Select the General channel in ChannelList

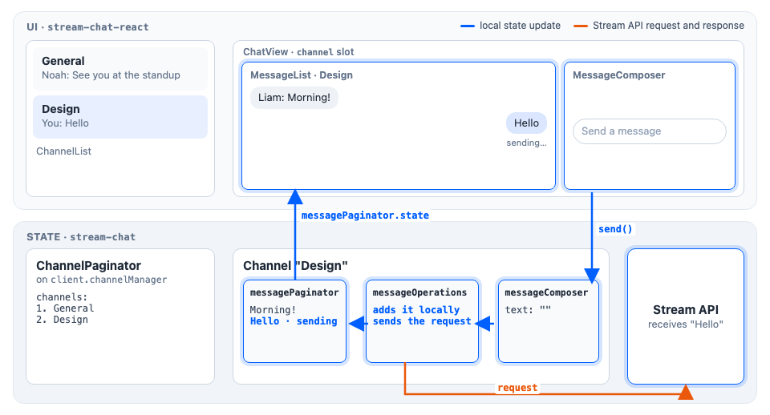tap(120, 68)
